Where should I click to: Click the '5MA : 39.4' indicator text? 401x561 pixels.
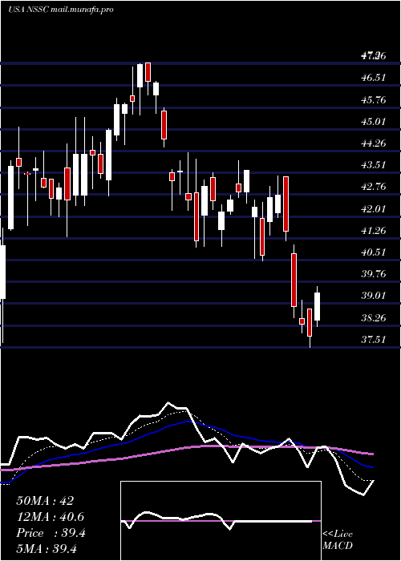pos(47,549)
